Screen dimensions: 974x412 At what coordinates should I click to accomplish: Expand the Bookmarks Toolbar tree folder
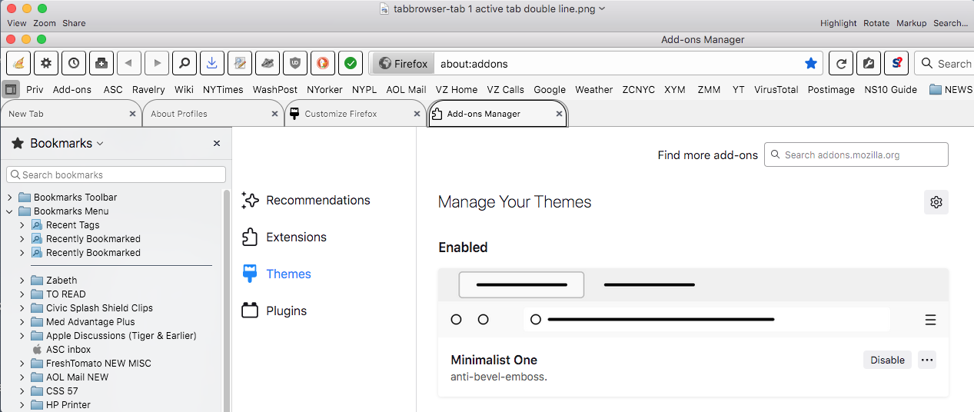pos(10,198)
